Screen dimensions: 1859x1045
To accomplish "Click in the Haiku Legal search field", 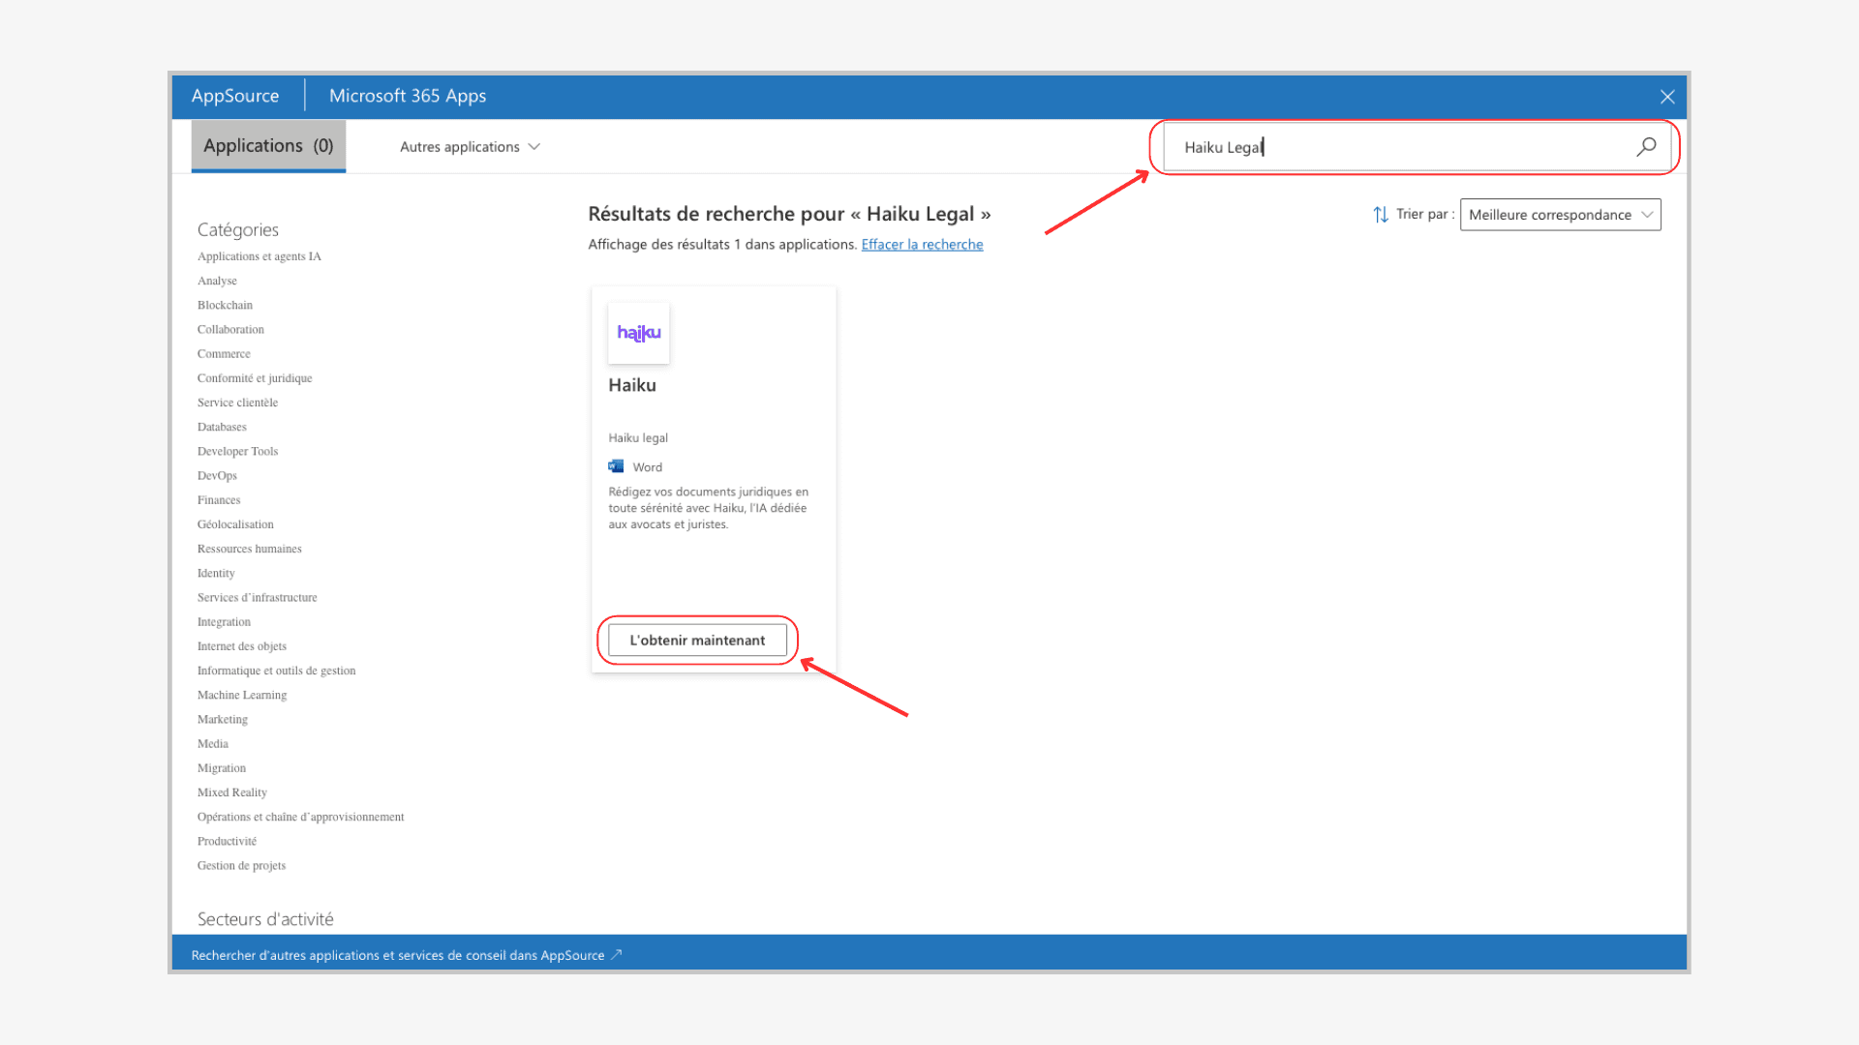I will (1394, 147).
